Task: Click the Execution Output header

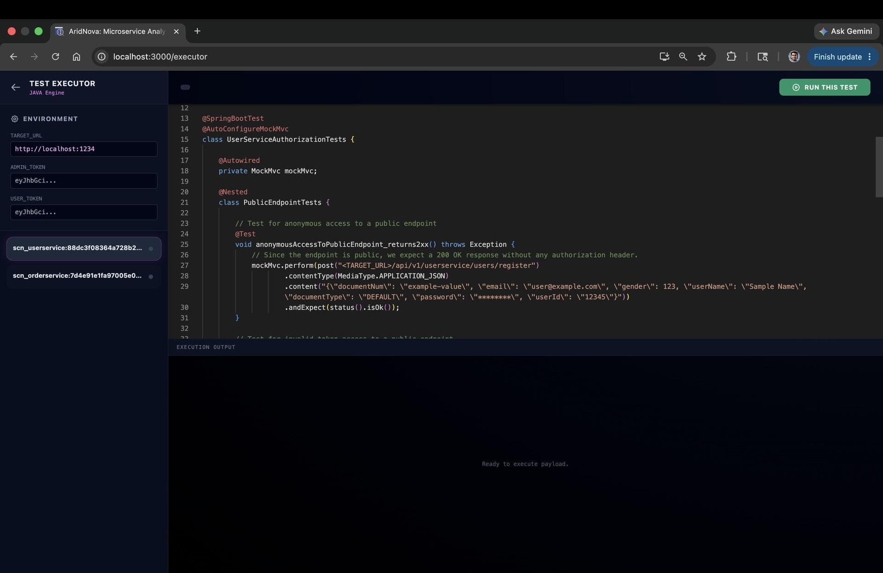Action: click(x=206, y=347)
